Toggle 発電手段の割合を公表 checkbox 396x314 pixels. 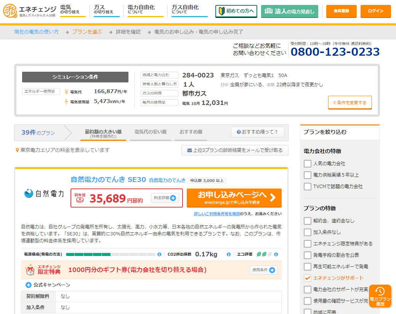click(x=307, y=255)
